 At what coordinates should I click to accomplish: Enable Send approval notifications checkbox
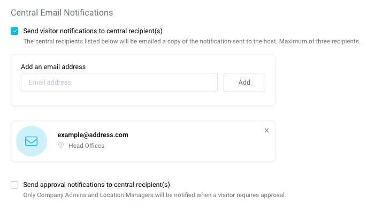coord(14,185)
